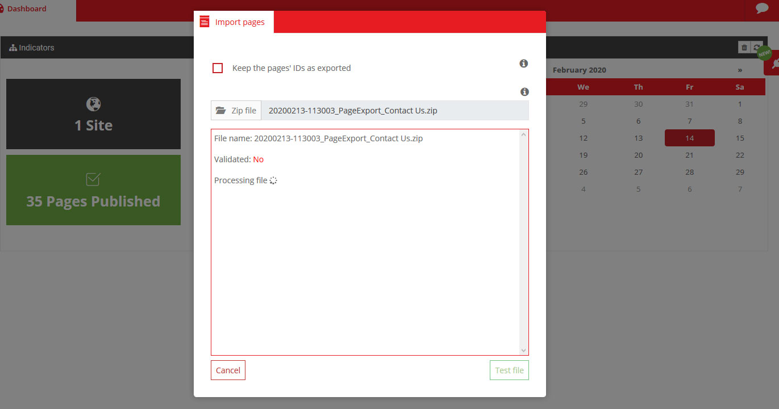
Task: Select the highlighted date 14 in calendar
Action: coord(689,138)
